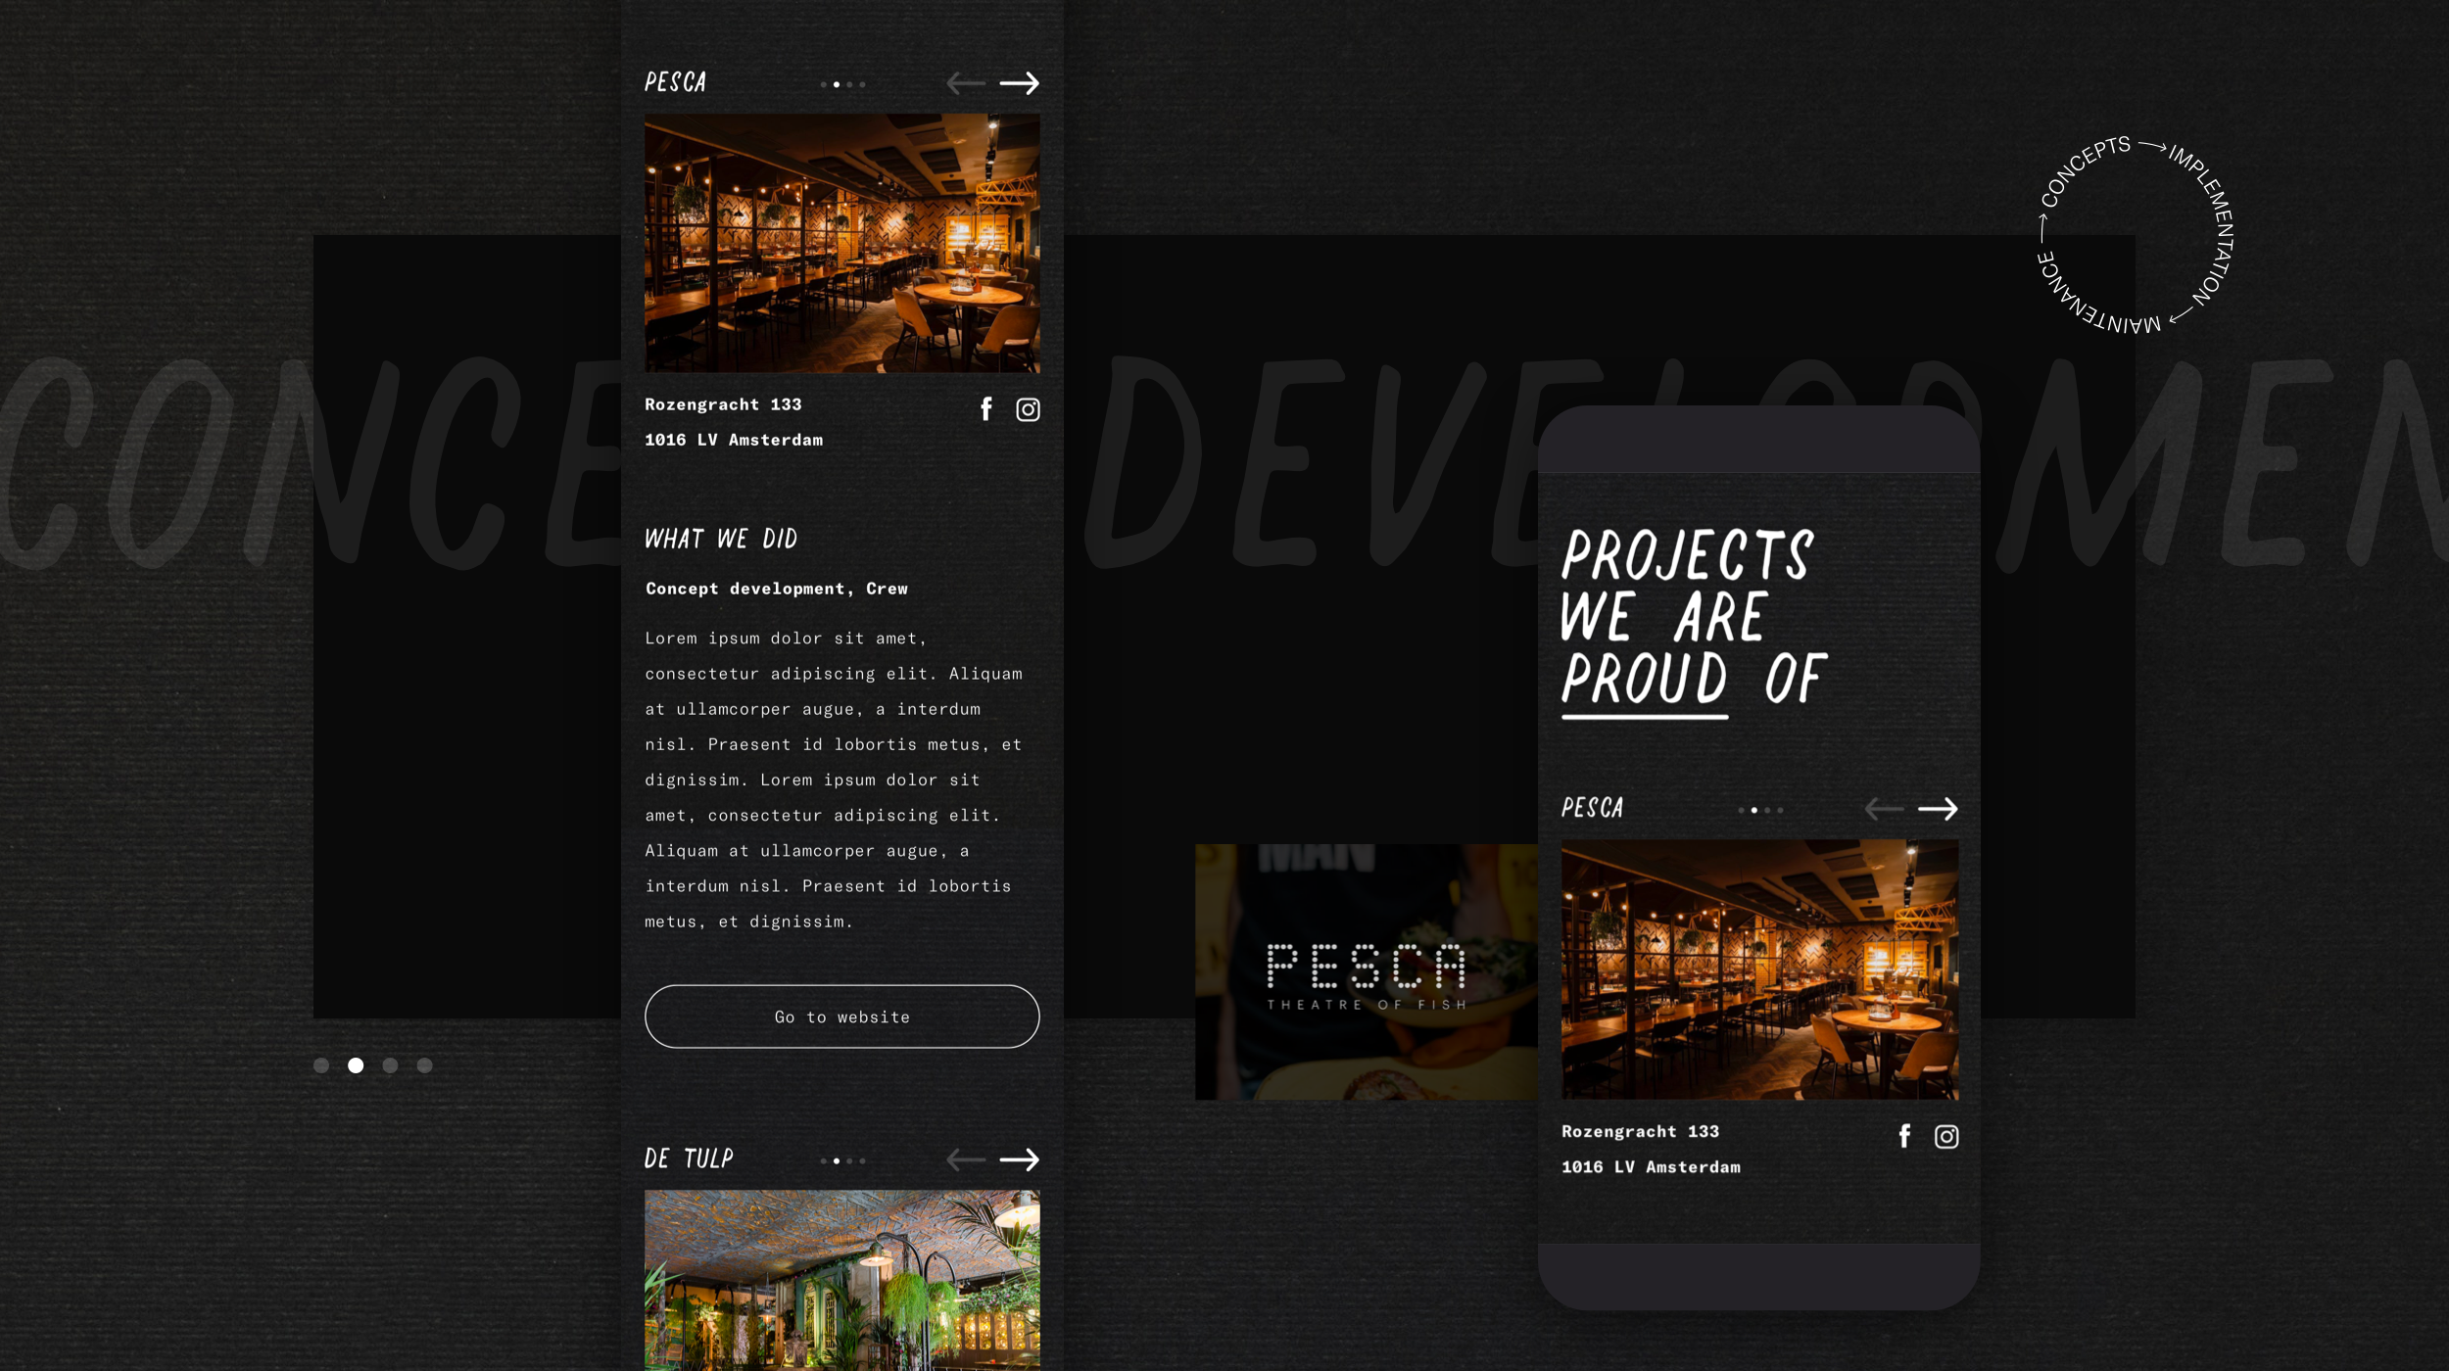Select the third large slider dot below the dark backdrop

[390, 1065]
